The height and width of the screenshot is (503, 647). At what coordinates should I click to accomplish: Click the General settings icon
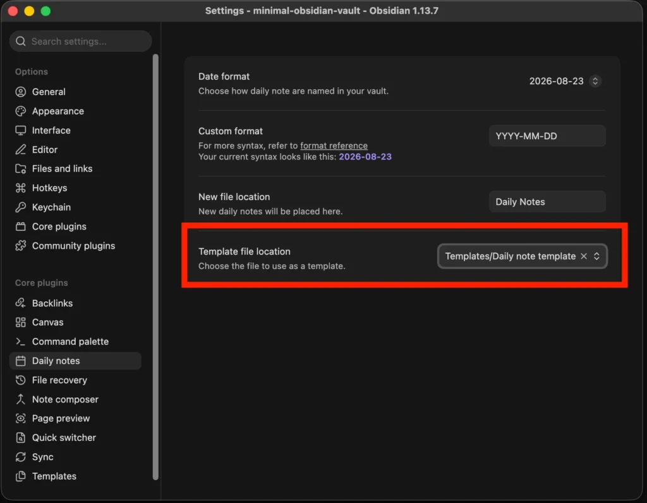click(x=21, y=92)
